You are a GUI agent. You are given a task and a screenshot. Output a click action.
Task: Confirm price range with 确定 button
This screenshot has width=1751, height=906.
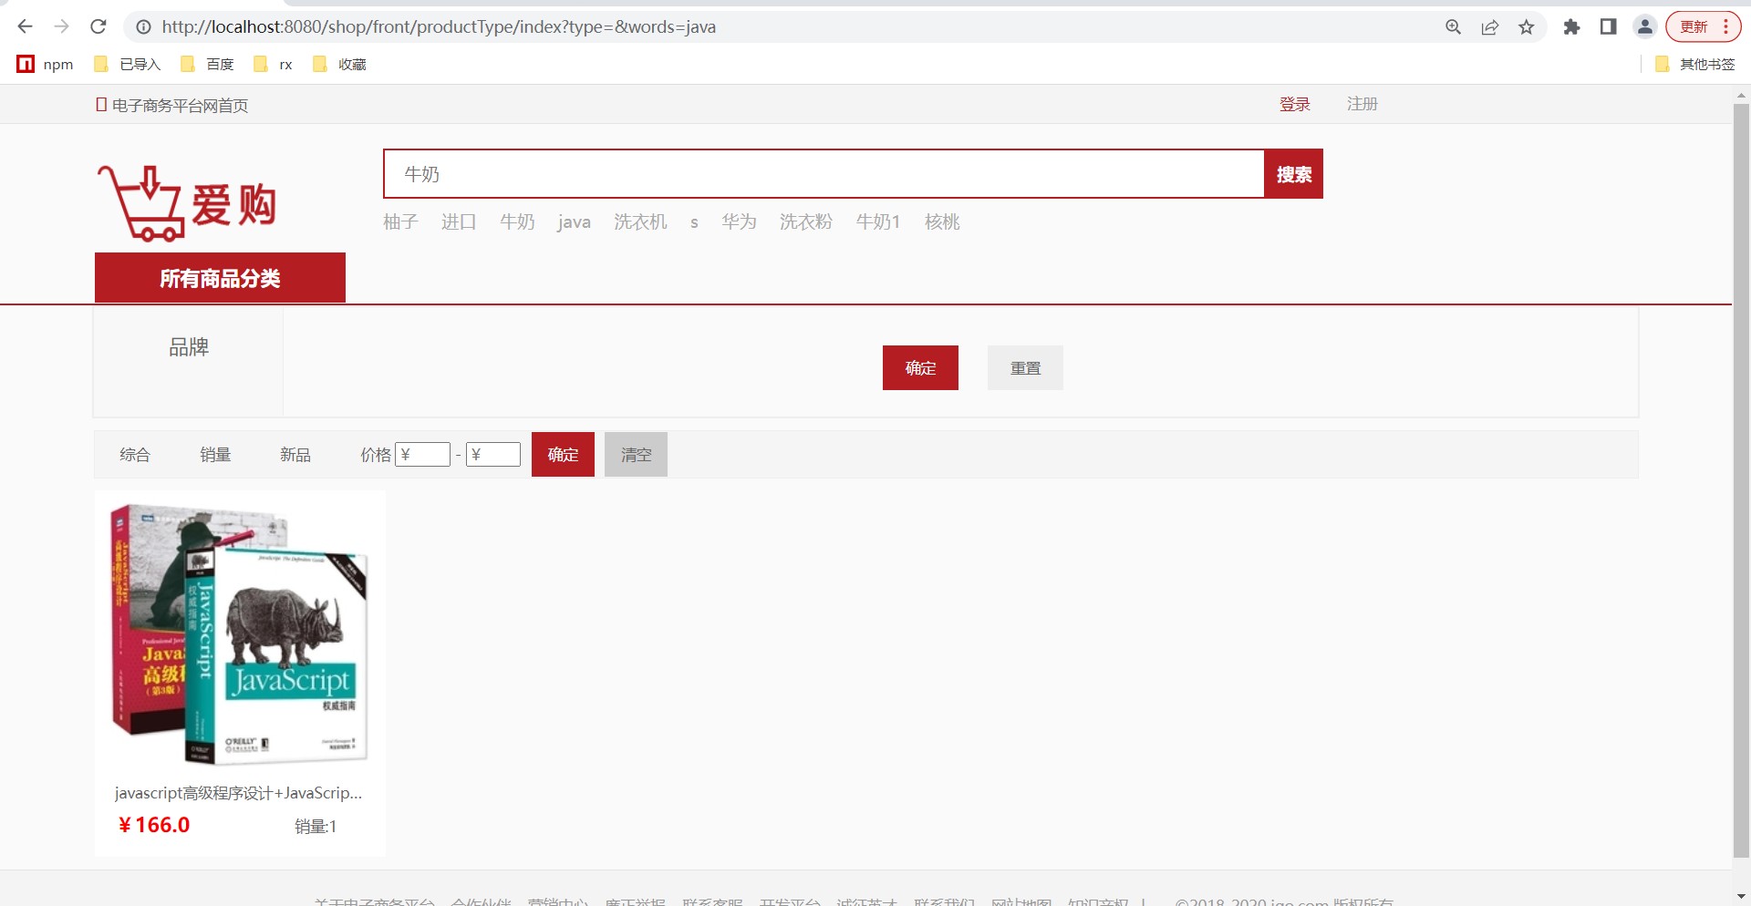[x=563, y=454]
